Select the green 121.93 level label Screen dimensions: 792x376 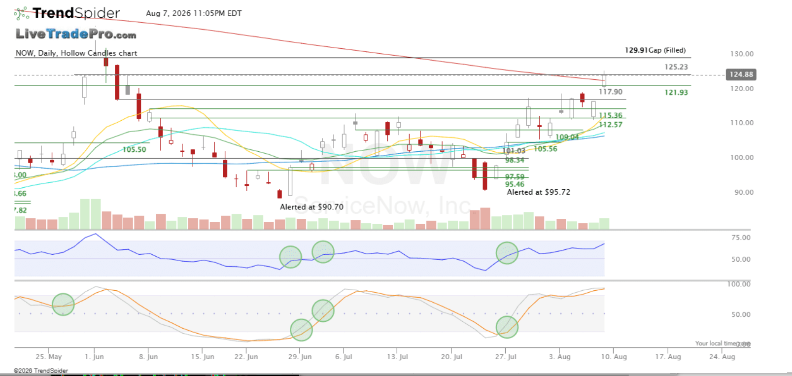[x=676, y=92]
